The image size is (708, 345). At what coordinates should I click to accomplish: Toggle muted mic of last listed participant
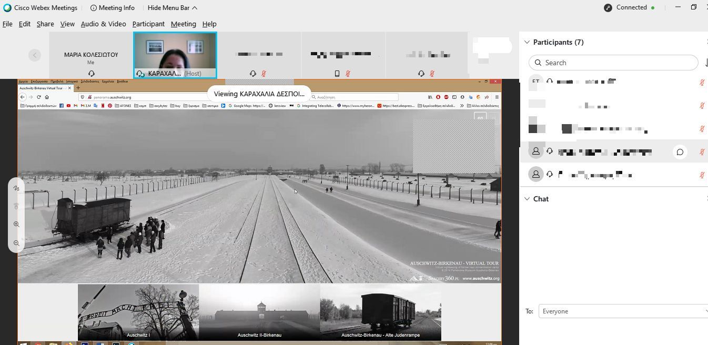click(x=702, y=175)
